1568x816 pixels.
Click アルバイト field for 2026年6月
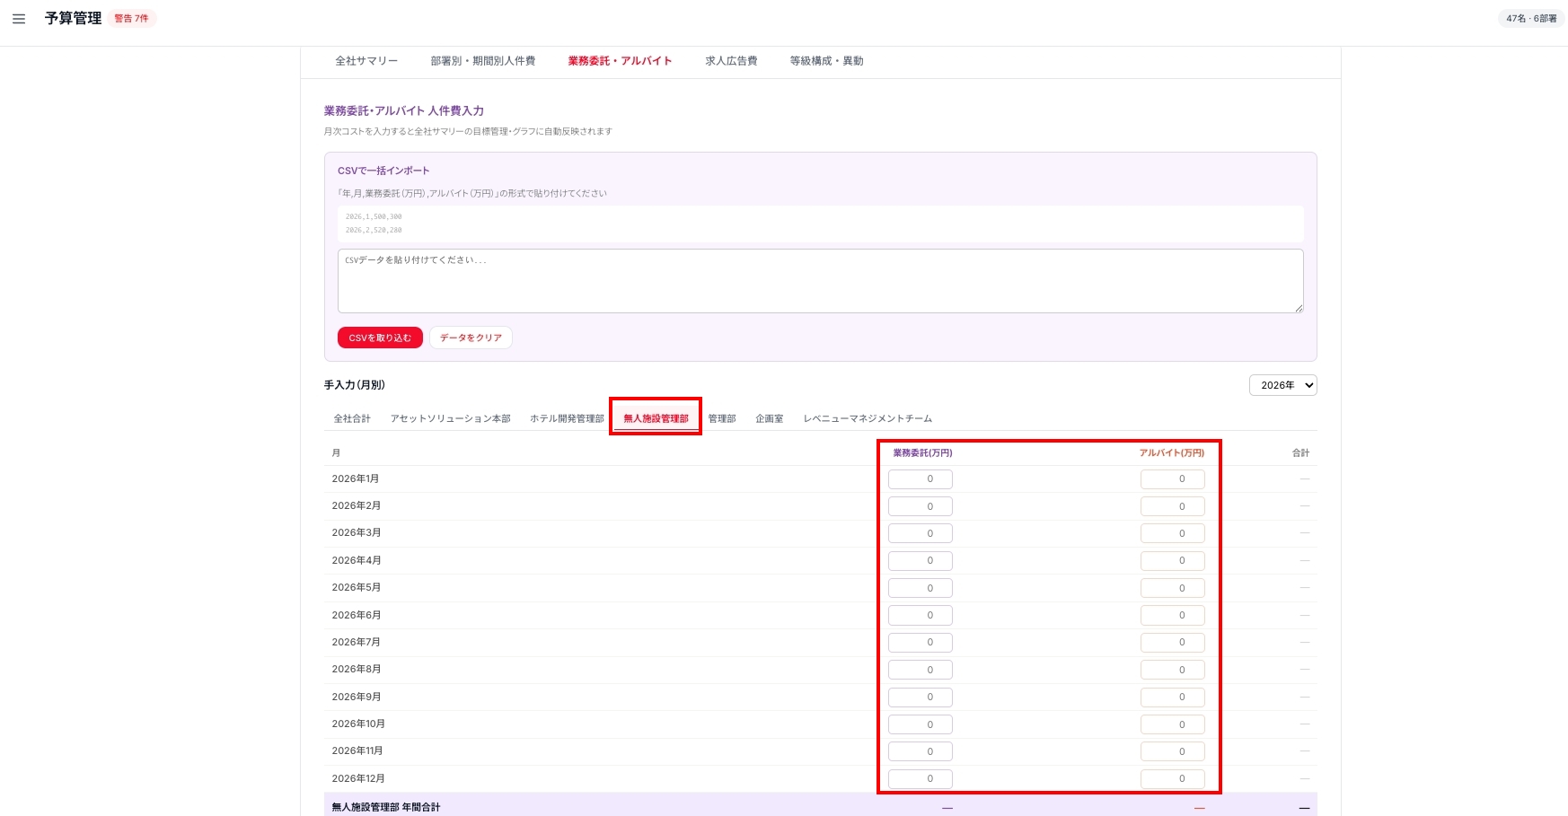click(x=1173, y=615)
